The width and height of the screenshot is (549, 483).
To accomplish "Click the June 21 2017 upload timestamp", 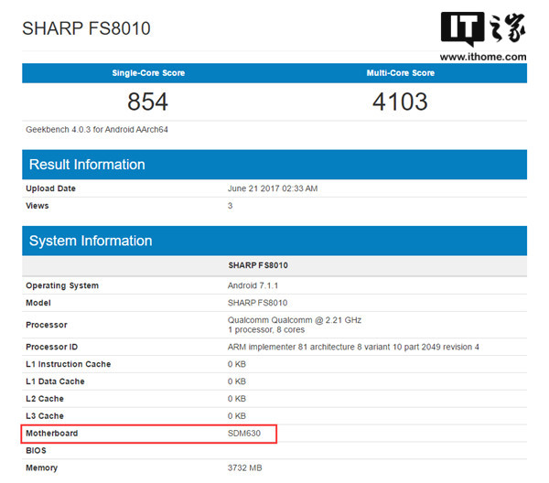I will click(x=273, y=188).
